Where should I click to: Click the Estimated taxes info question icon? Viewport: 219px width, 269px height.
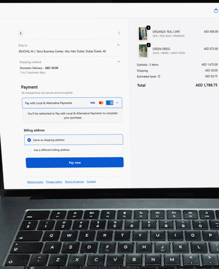(159, 76)
